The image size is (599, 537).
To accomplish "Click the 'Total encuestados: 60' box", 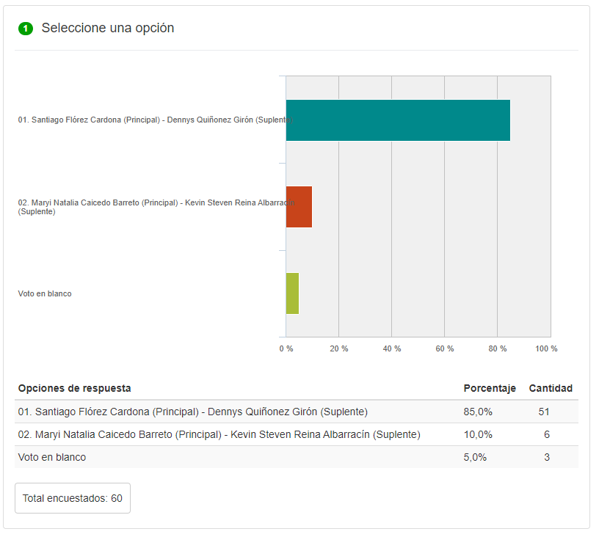I will pos(73,498).
